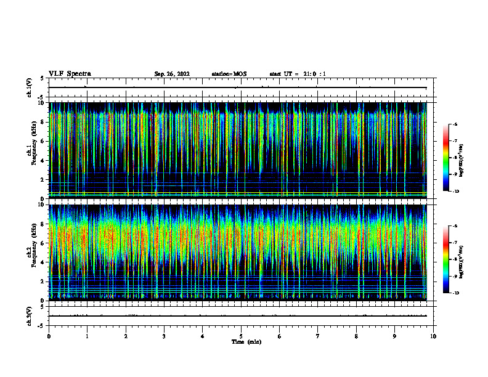Viewport: 488px width, 377px height.
Task: Click the ch.1 frequency tick label 6
Action: click(x=43, y=141)
